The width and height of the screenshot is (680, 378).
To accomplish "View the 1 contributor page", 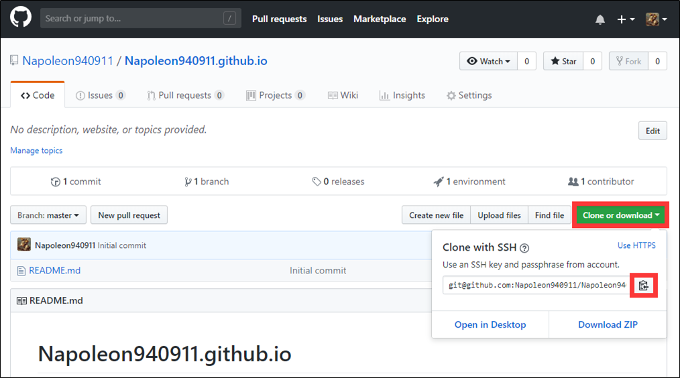I will pos(601,182).
